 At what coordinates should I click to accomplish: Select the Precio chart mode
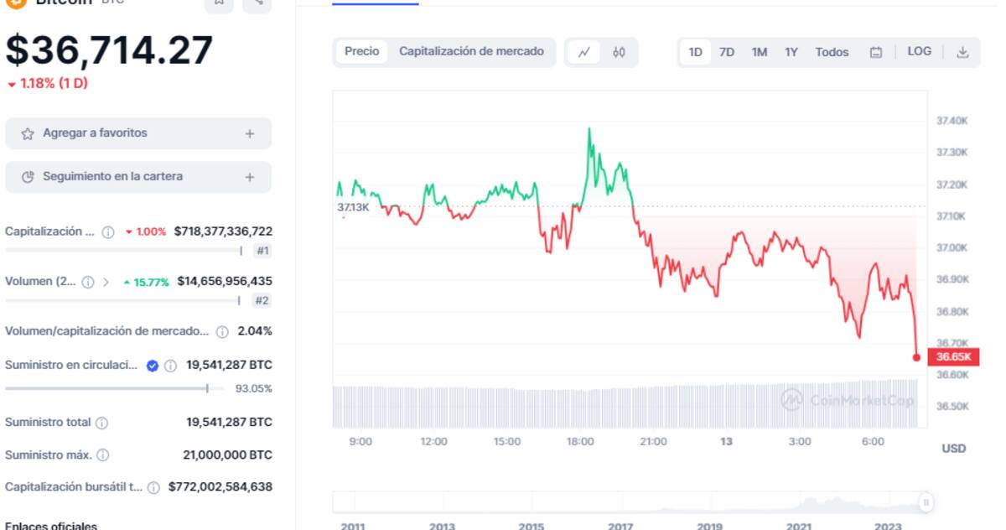[361, 51]
